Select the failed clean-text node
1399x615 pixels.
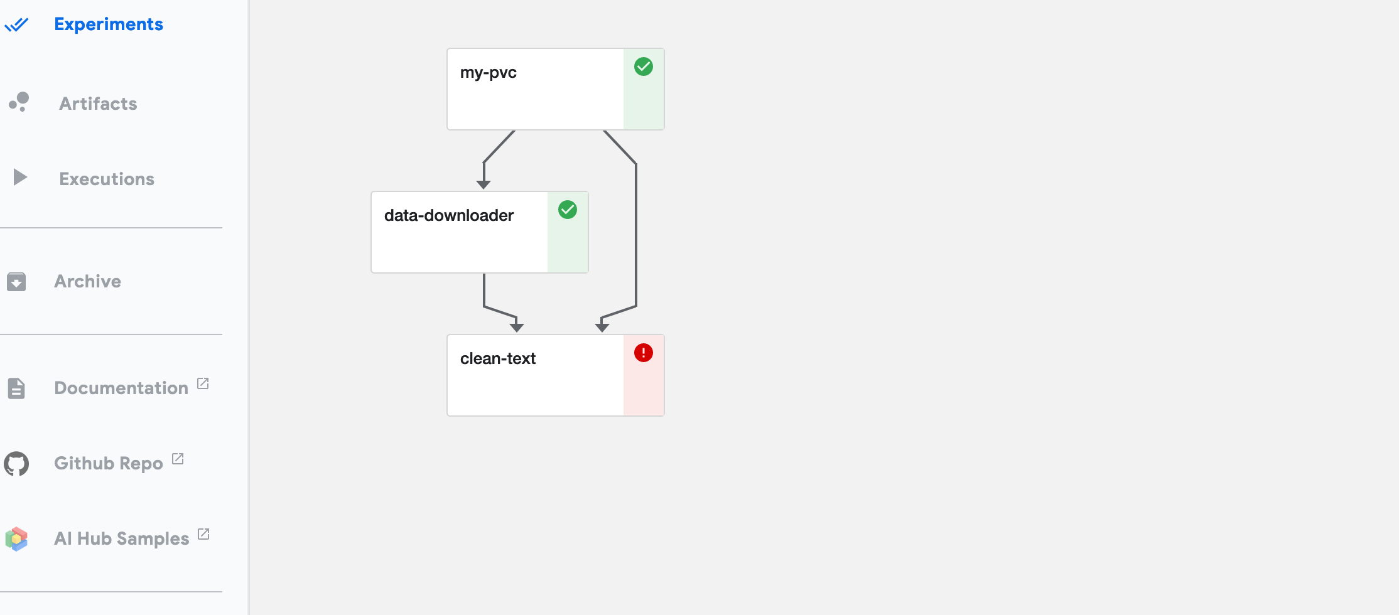click(x=535, y=374)
